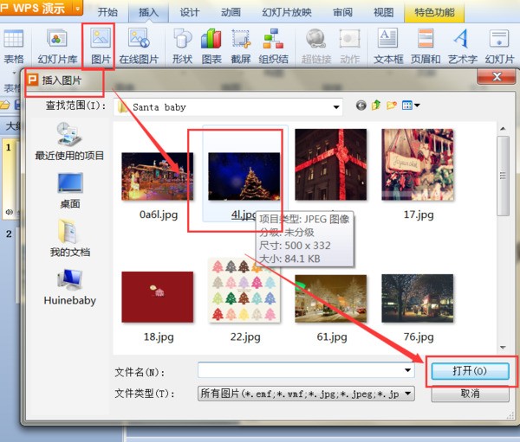Viewport: 520px width, 442px height.
Task: Select the 形状 shapes tool
Action: click(182, 45)
